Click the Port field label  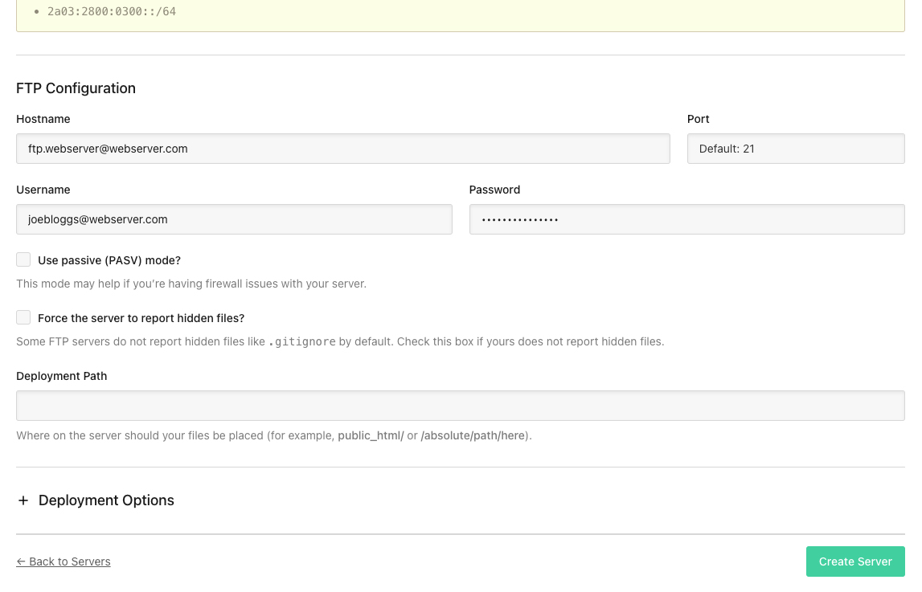[698, 119]
